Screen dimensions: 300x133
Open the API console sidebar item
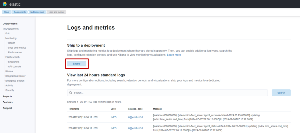tap(14, 66)
